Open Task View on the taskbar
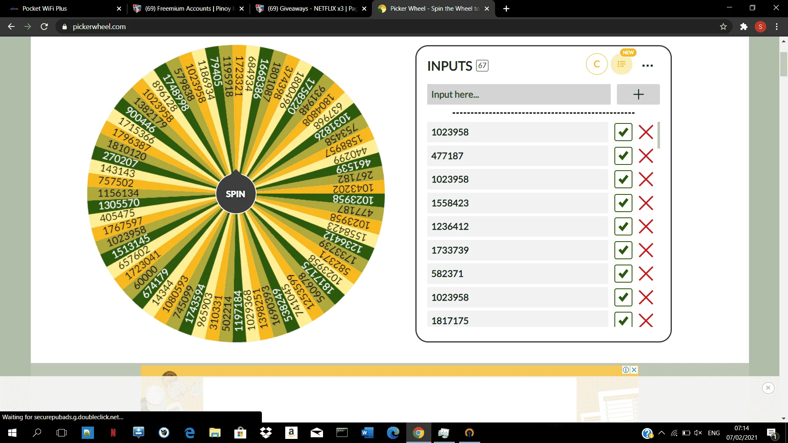Screen dimensions: 788x443 [62, 433]
